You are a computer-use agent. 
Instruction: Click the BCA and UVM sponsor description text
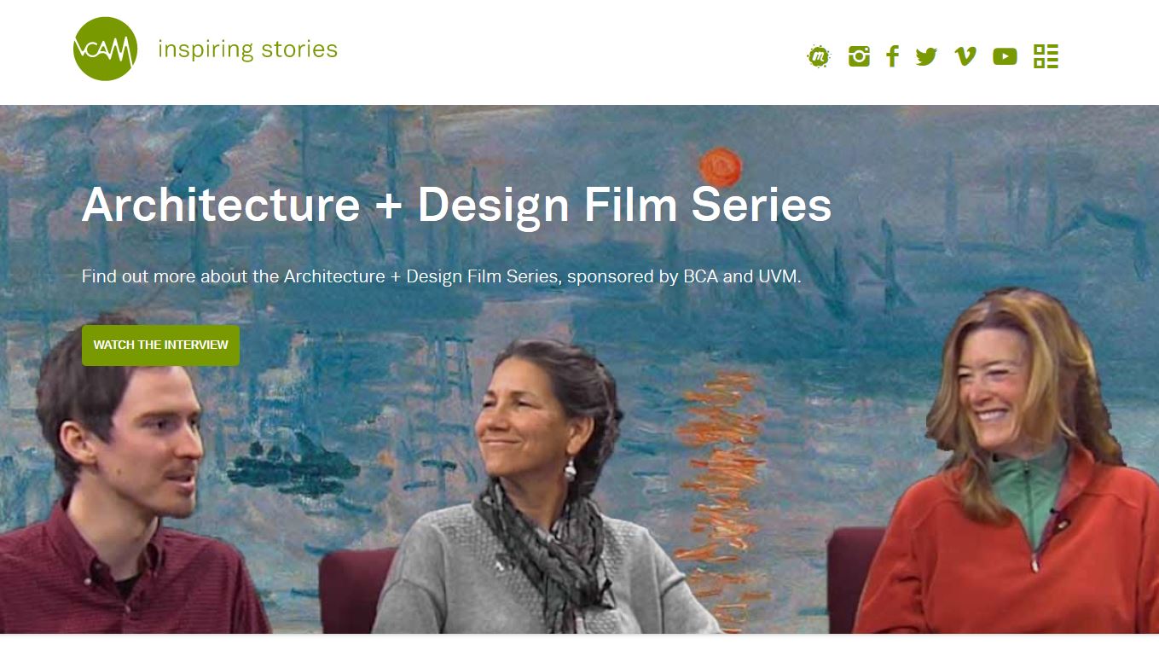(441, 277)
